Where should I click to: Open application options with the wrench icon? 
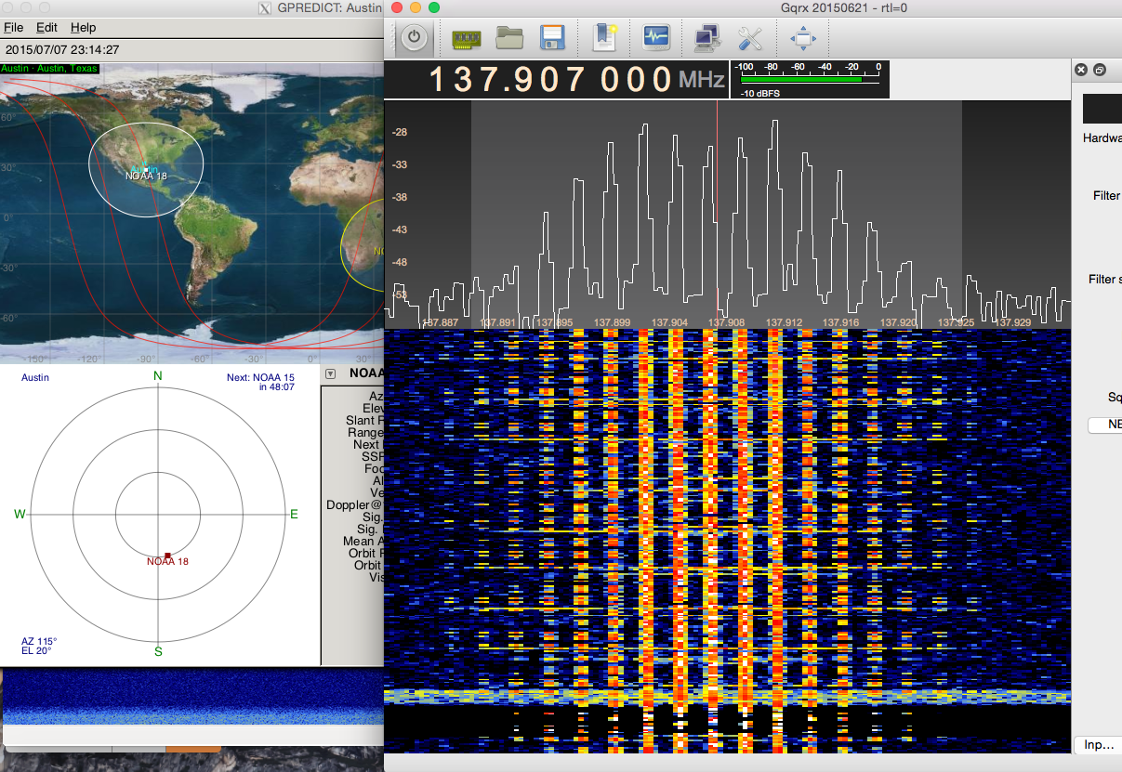click(750, 37)
